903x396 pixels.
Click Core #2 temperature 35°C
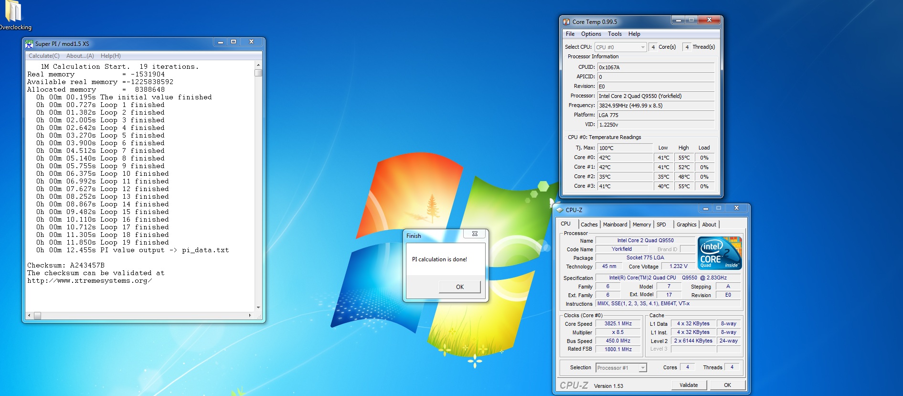[x=625, y=177]
